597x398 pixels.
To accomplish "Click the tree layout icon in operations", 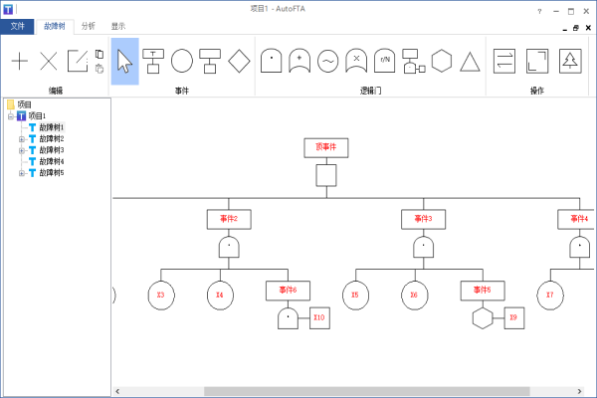I will pos(570,61).
